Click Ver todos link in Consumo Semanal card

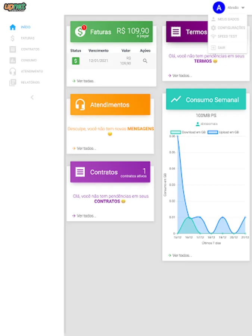pos(180,255)
